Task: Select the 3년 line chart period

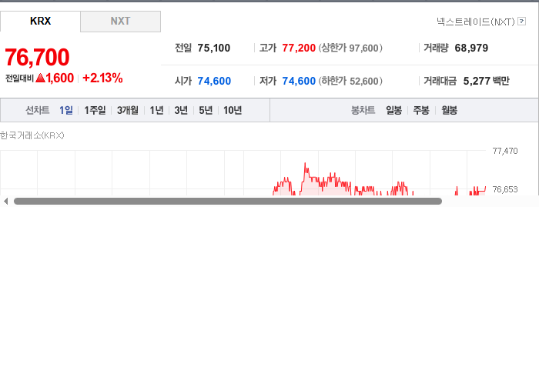Action: click(181, 110)
